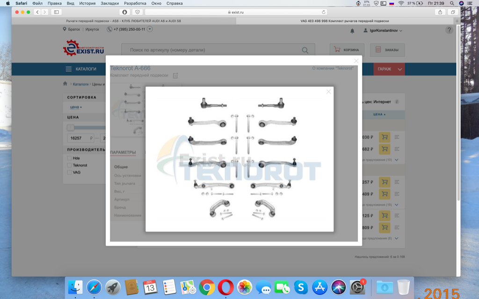Enable the VAG manufacturer filter

[x=69, y=172]
